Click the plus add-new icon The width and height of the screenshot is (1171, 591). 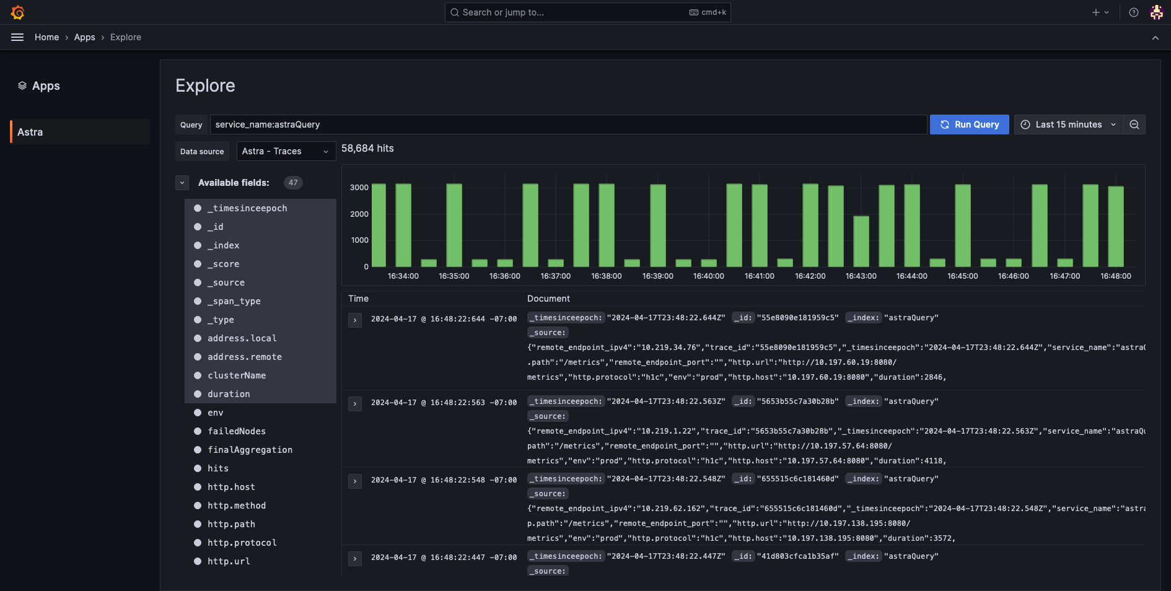[1095, 12]
